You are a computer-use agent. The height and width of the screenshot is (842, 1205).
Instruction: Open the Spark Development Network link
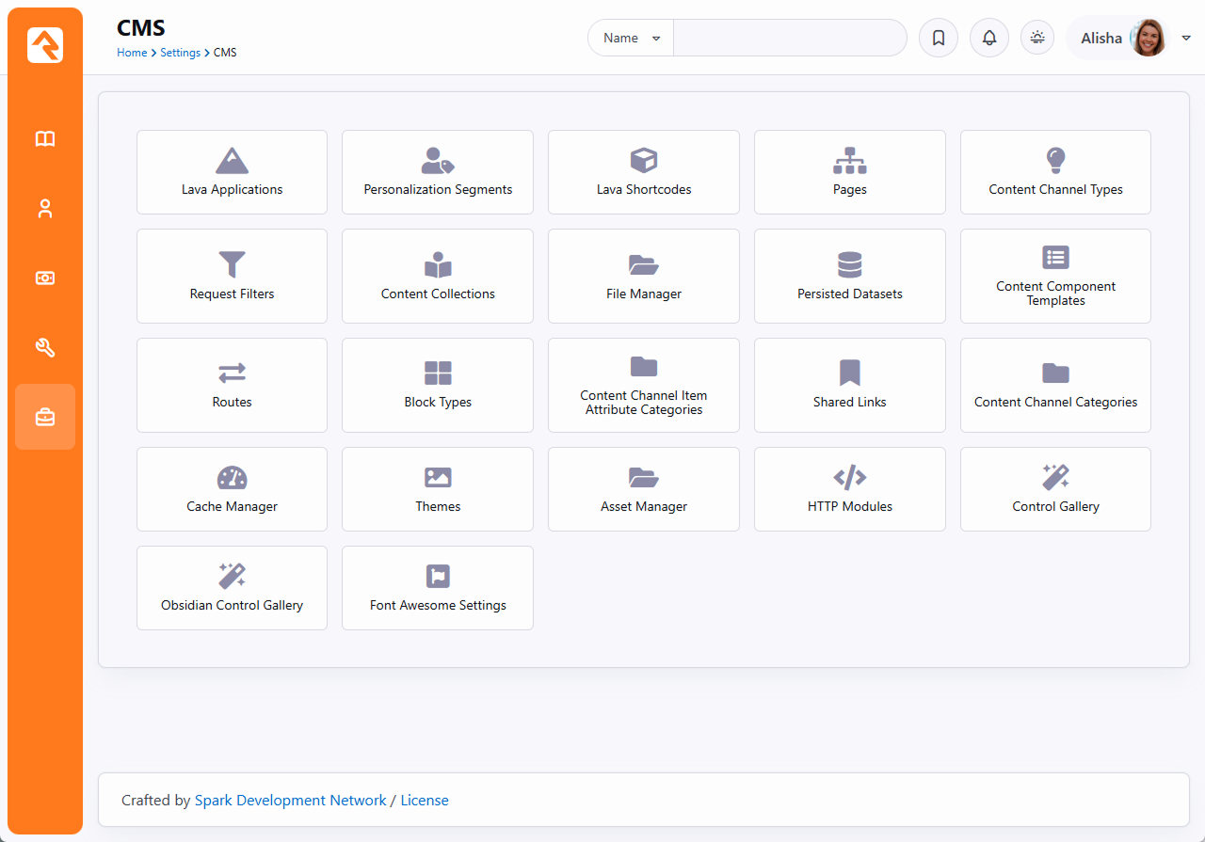coord(290,801)
